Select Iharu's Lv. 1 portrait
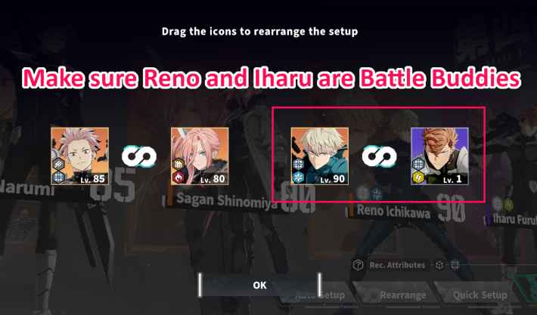This screenshot has width=537, height=315. pos(439,156)
